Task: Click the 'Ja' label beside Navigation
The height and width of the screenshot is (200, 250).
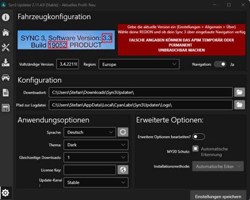Action: click(232, 64)
